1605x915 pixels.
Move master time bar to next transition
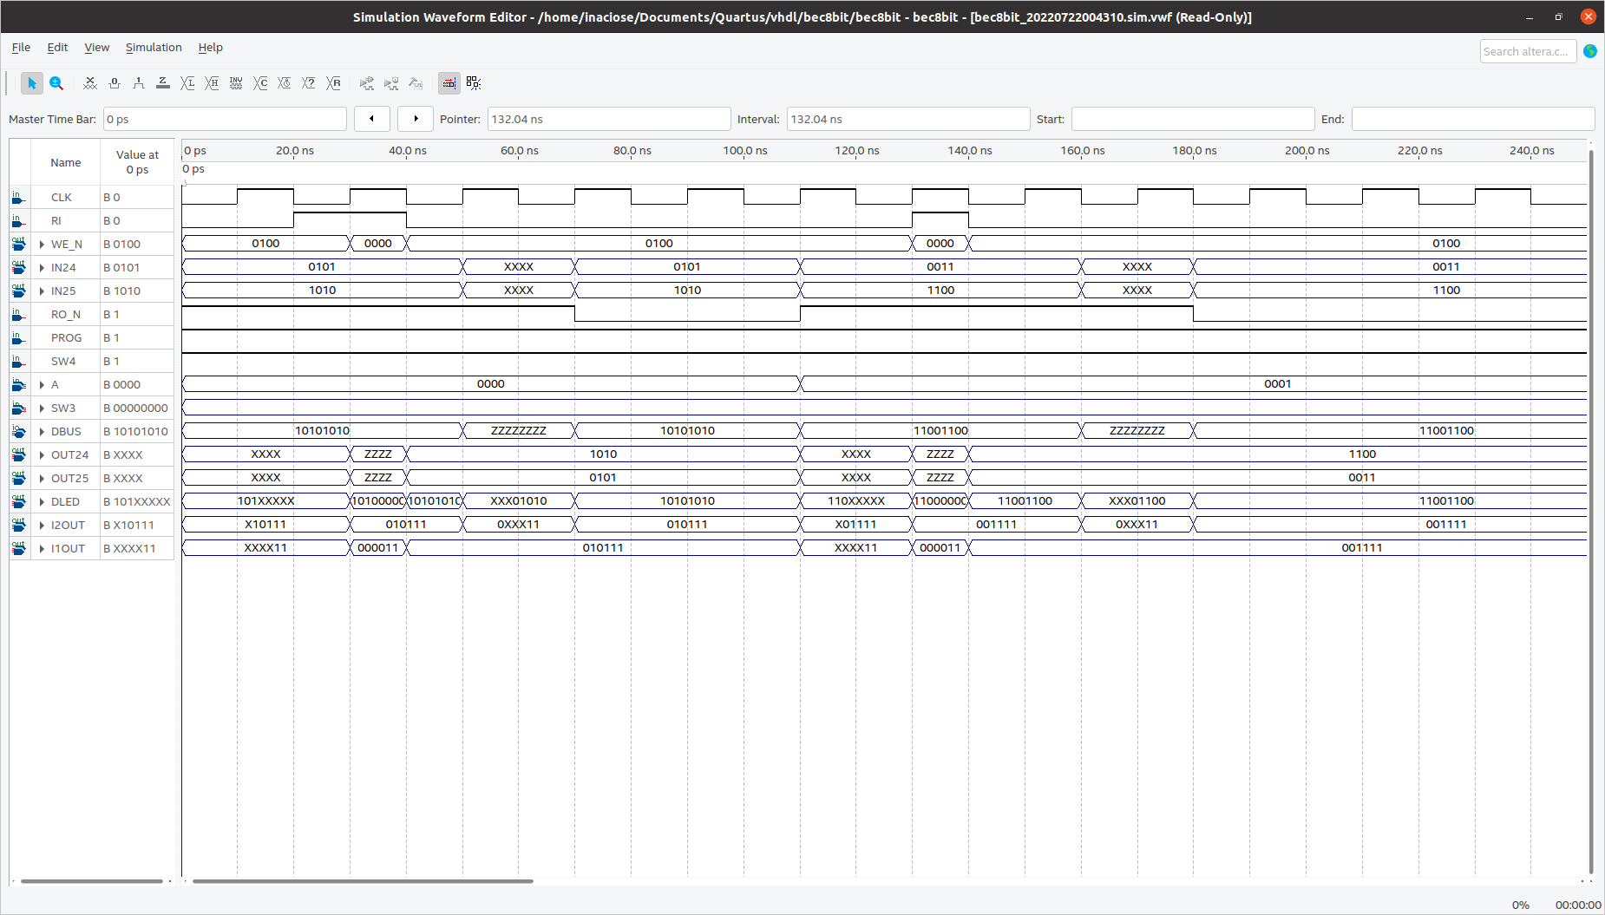click(416, 119)
